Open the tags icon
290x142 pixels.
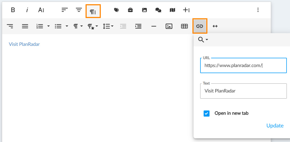click(116, 10)
